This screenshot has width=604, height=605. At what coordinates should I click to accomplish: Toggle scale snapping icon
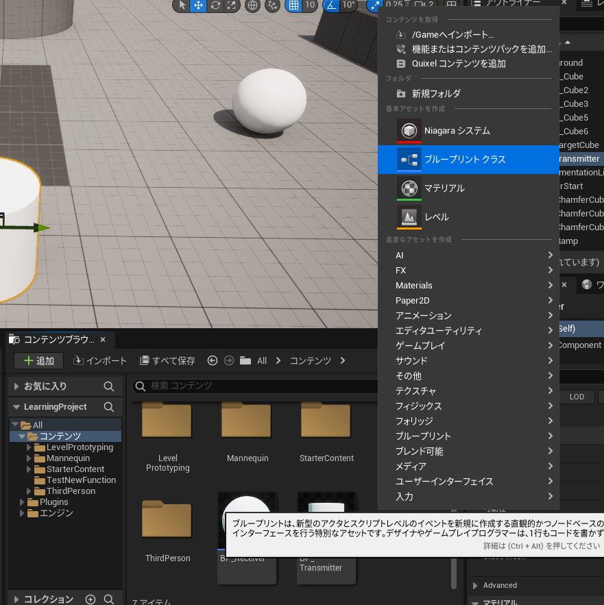(x=373, y=5)
